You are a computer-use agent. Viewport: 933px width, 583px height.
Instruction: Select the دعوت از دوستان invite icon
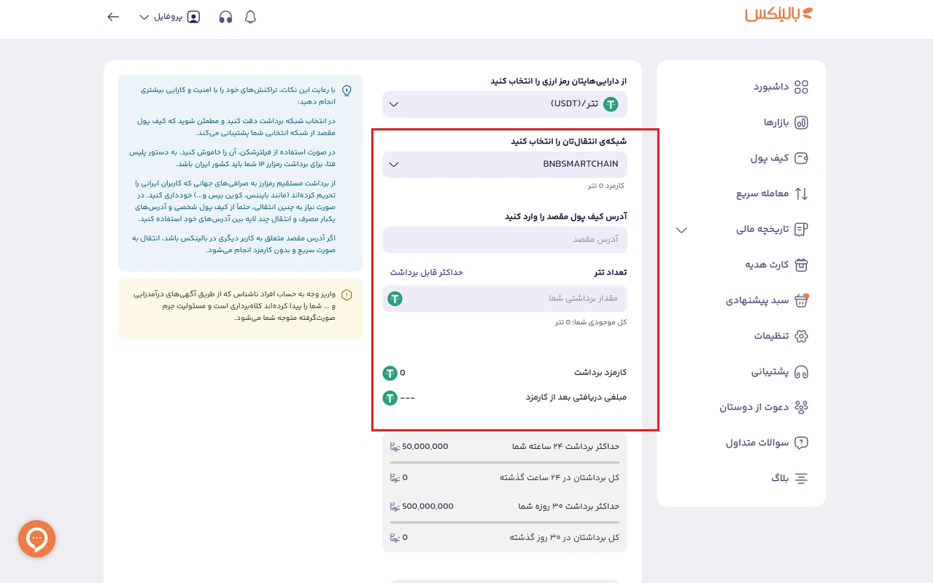(800, 407)
